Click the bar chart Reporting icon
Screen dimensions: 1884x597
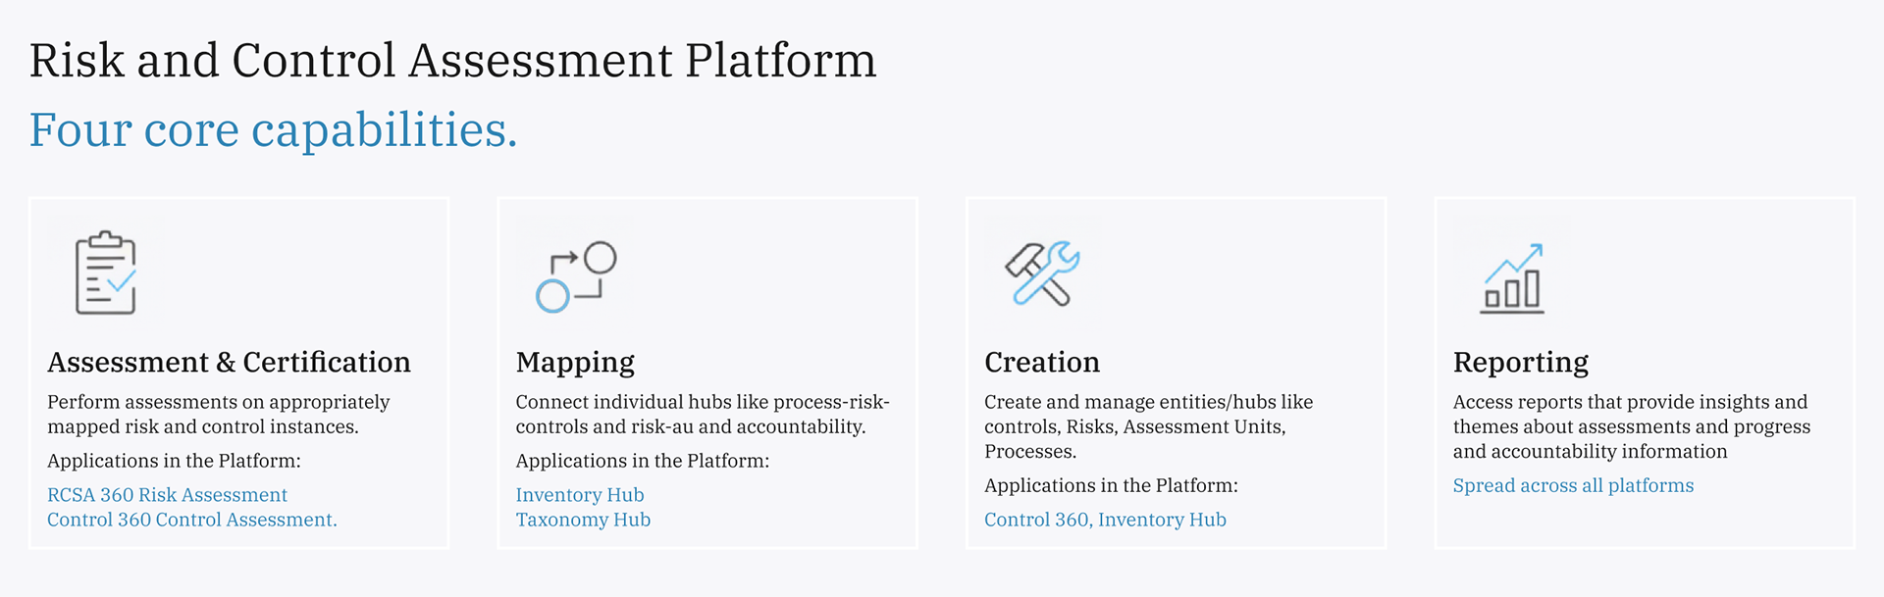pos(1512,278)
